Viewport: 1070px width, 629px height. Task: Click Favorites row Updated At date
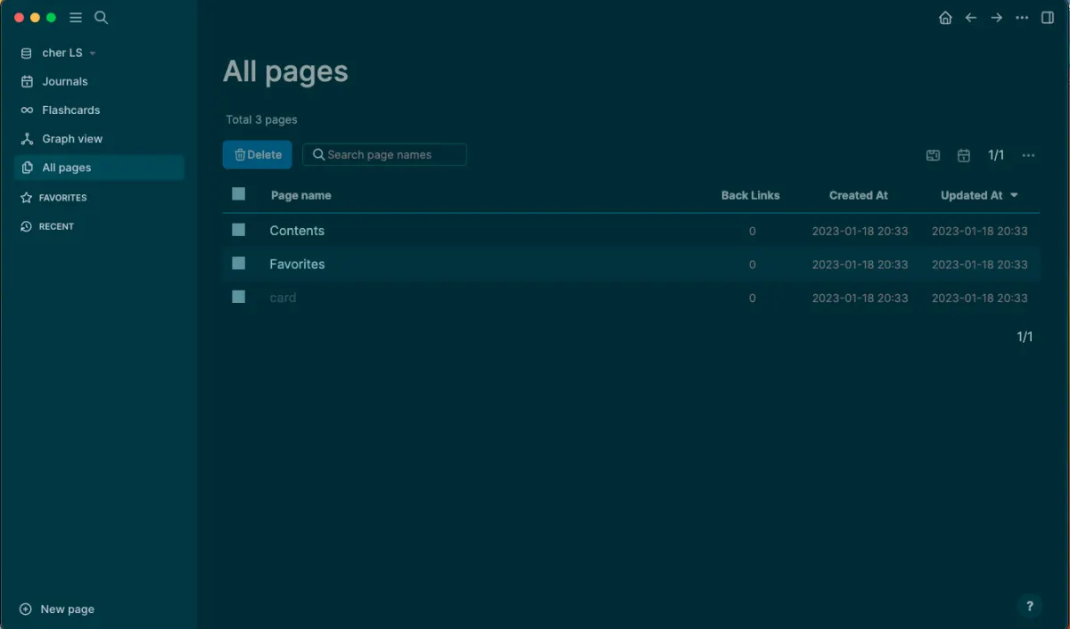(x=979, y=265)
